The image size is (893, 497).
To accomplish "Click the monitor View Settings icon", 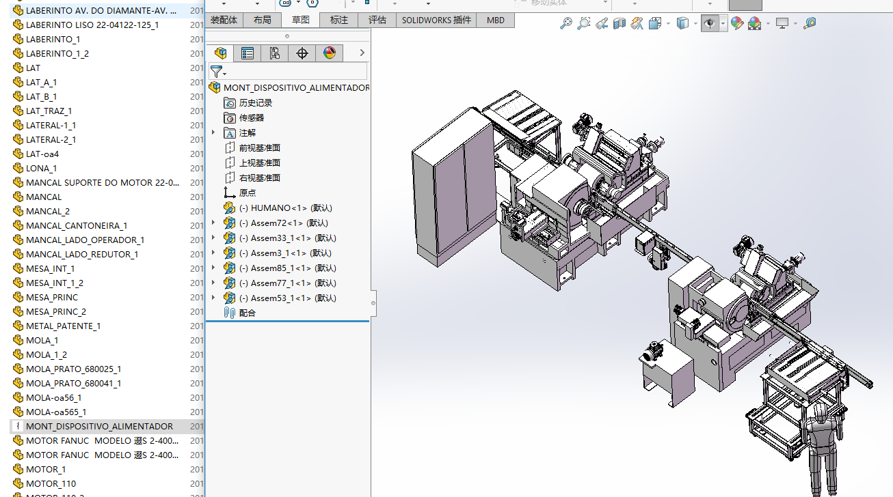I will pyautogui.click(x=782, y=24).
